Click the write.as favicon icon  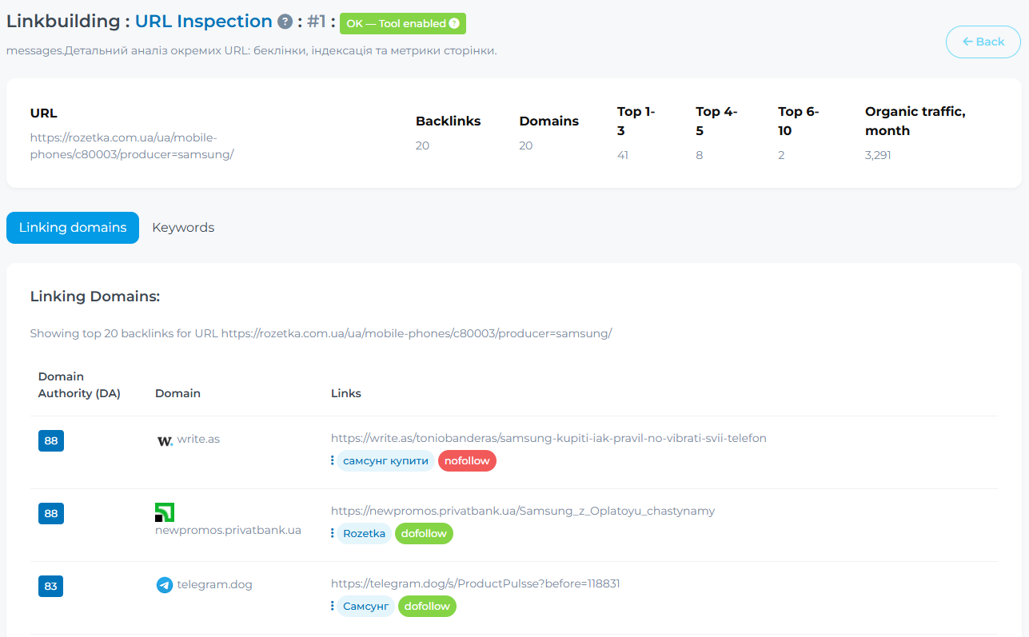164,440
